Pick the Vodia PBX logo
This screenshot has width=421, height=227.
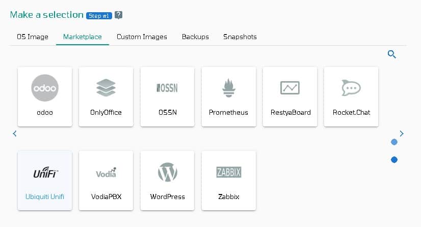click(106, 173)
